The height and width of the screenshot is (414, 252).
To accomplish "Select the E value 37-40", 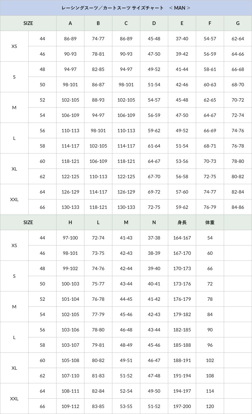I will [x=182, y=38].
